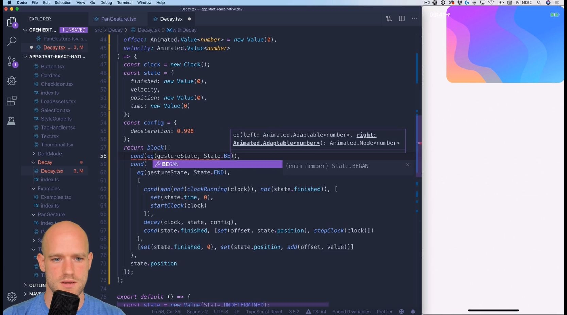Open Selection.tsx in the explorer
Image resolution: width=567 pixels, height=315 pixels.
pyautogui.click(x=56, y=110)
